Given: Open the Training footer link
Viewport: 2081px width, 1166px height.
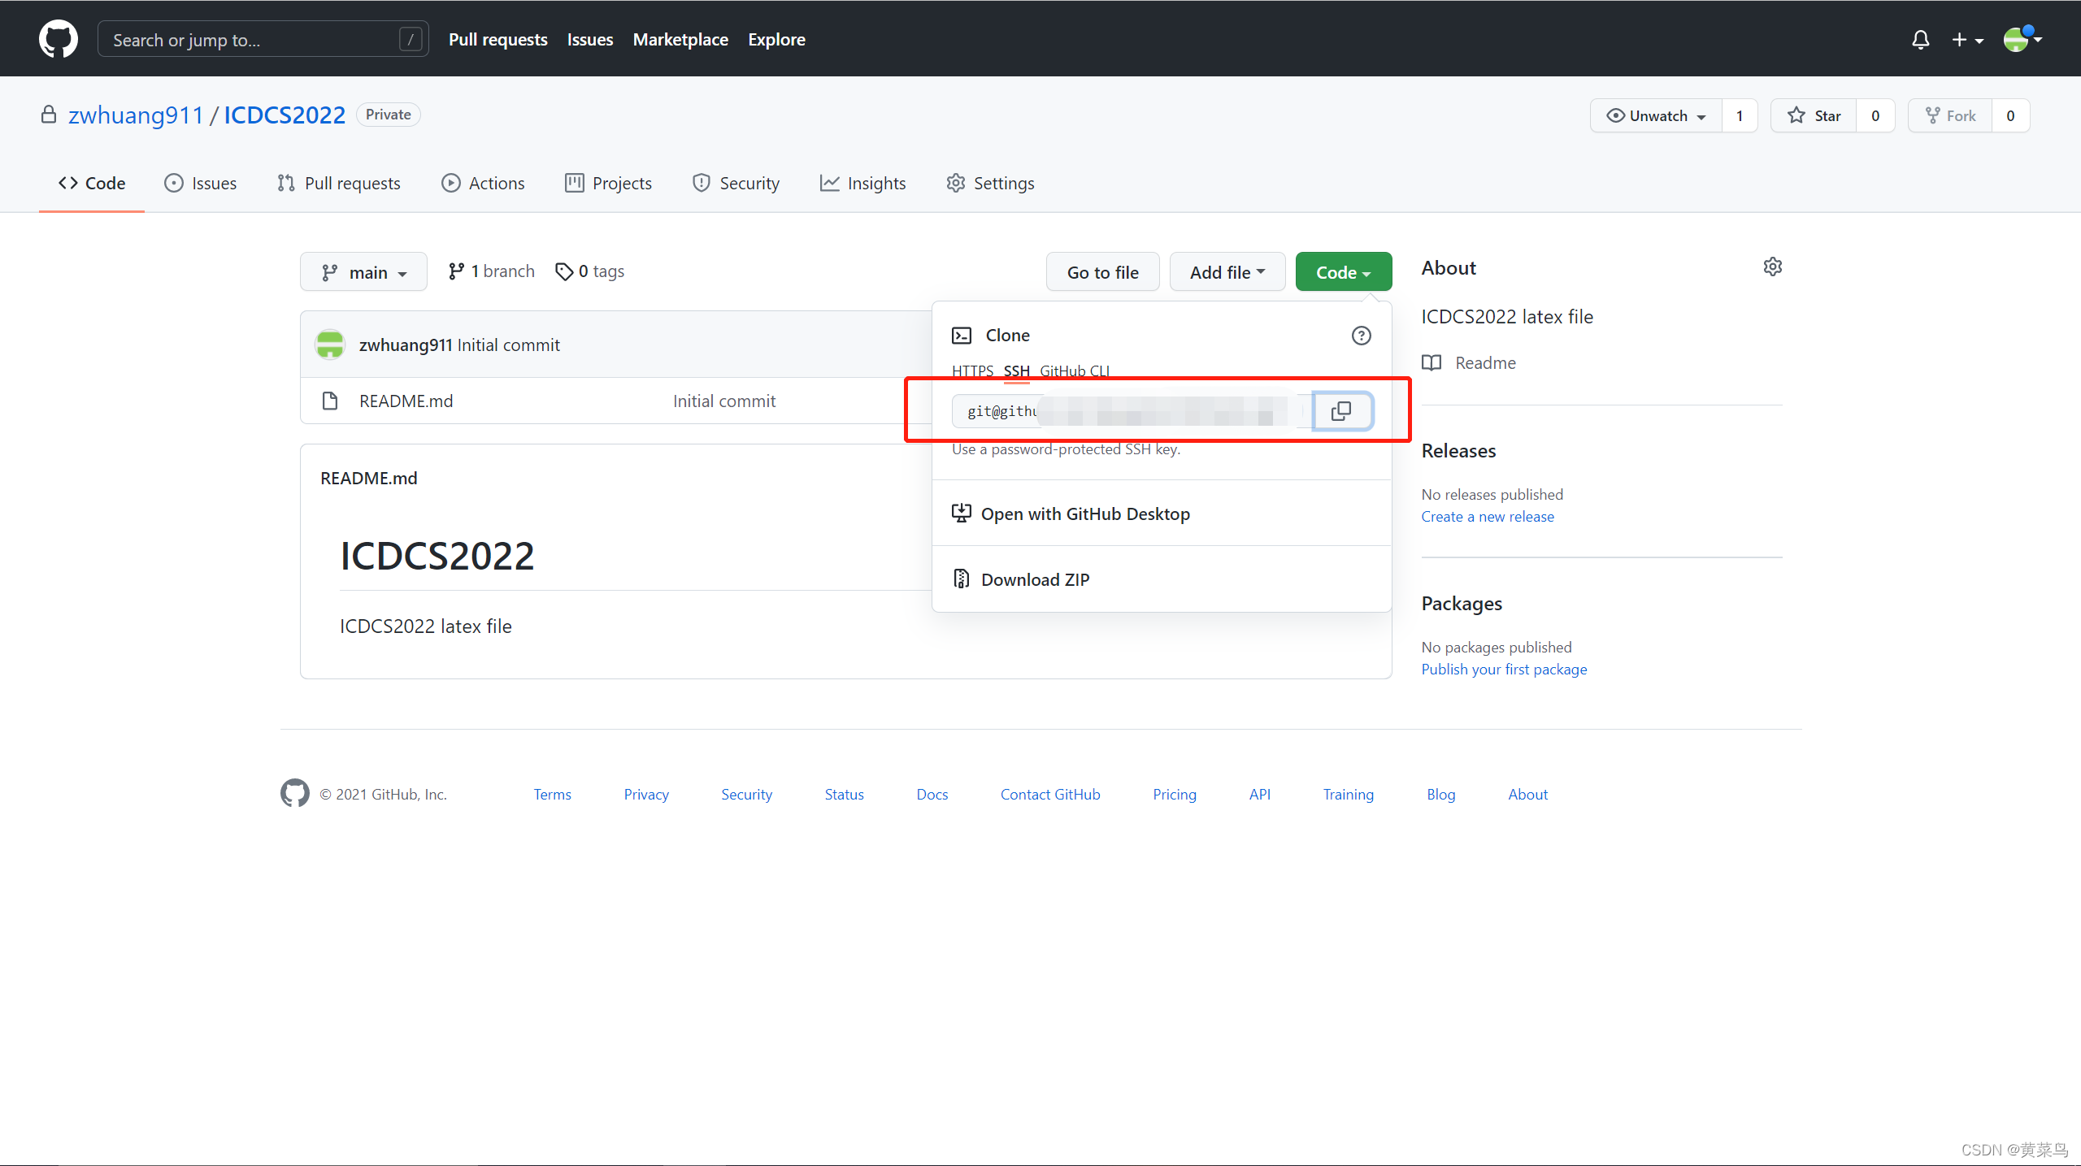Looking at the screenshot, I should (x=1349, y=794).
